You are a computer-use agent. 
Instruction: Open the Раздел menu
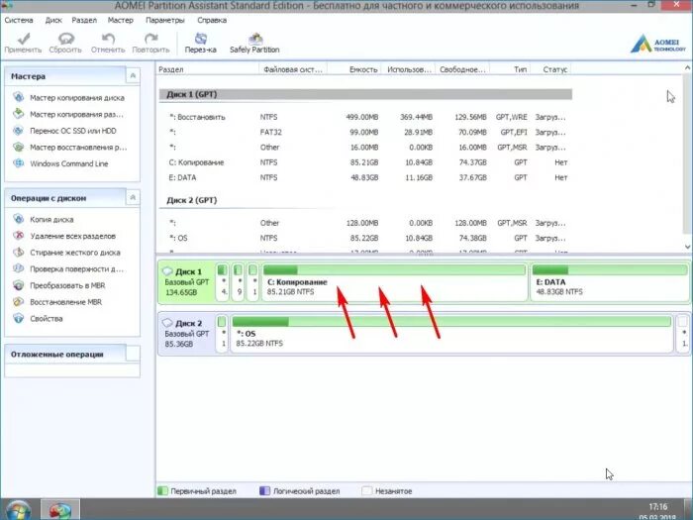click(84, 21)
